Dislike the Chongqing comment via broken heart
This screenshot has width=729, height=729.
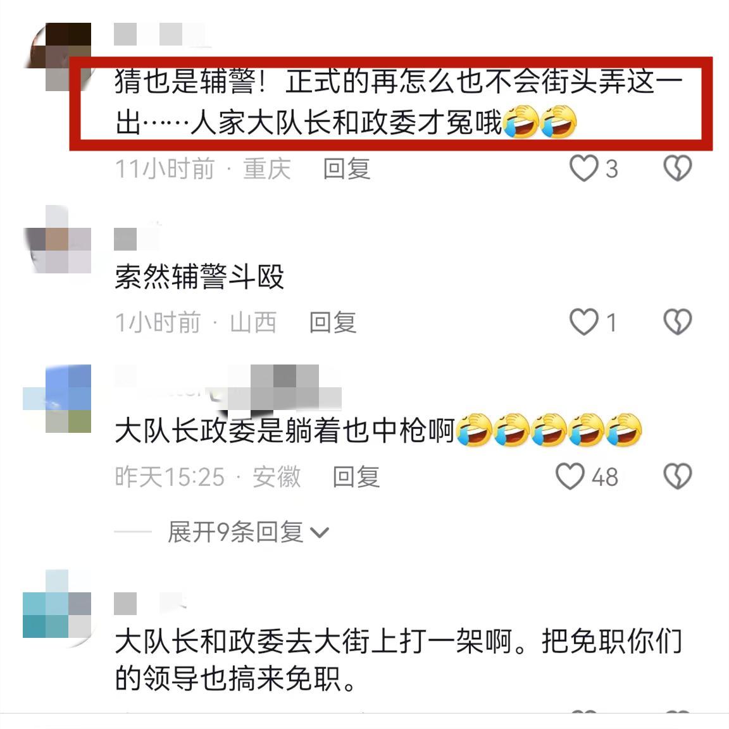coord(677,168)
